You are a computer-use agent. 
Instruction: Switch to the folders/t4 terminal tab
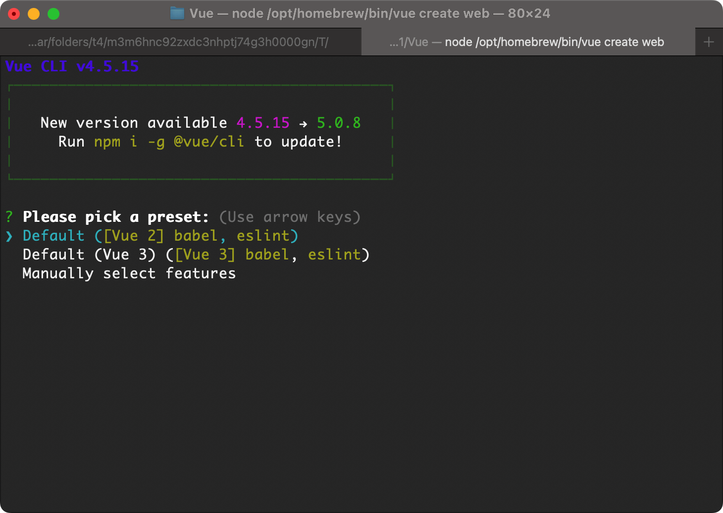[178, 42]
